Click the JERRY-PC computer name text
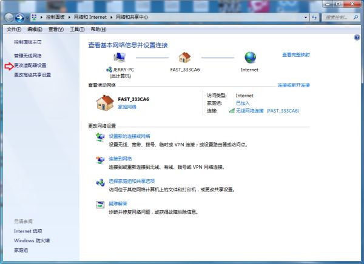Viewport: 364px width, 264px height. pos(123,70)
